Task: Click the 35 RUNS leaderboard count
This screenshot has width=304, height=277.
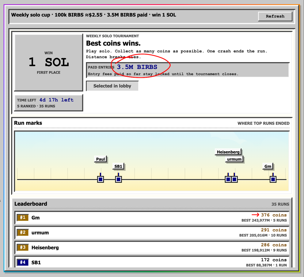Action: (x=280, y=204)
